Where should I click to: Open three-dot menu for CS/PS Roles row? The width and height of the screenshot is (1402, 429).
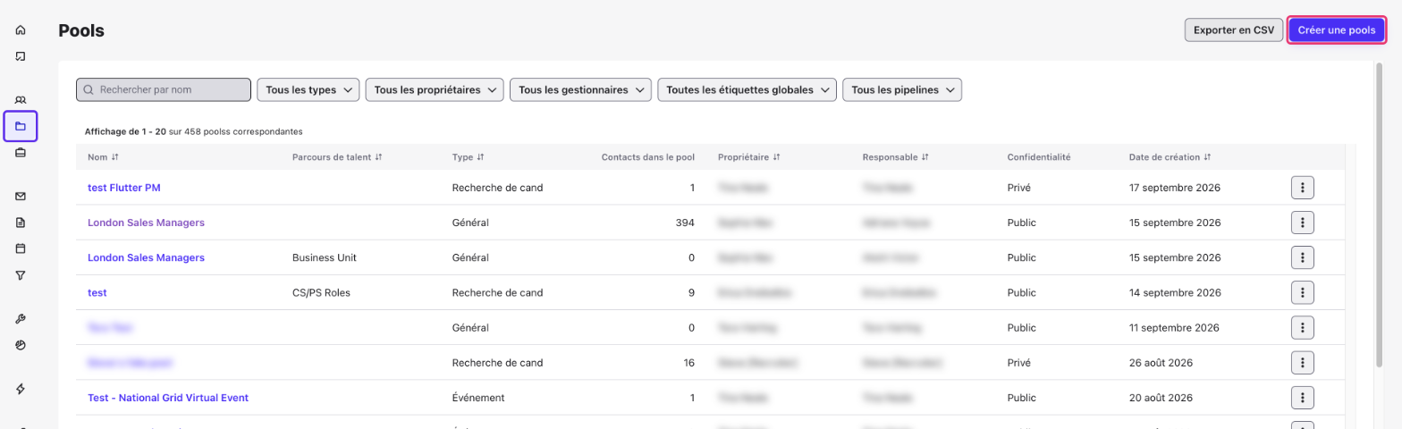pyautogui.click(x=1303, y=292)
